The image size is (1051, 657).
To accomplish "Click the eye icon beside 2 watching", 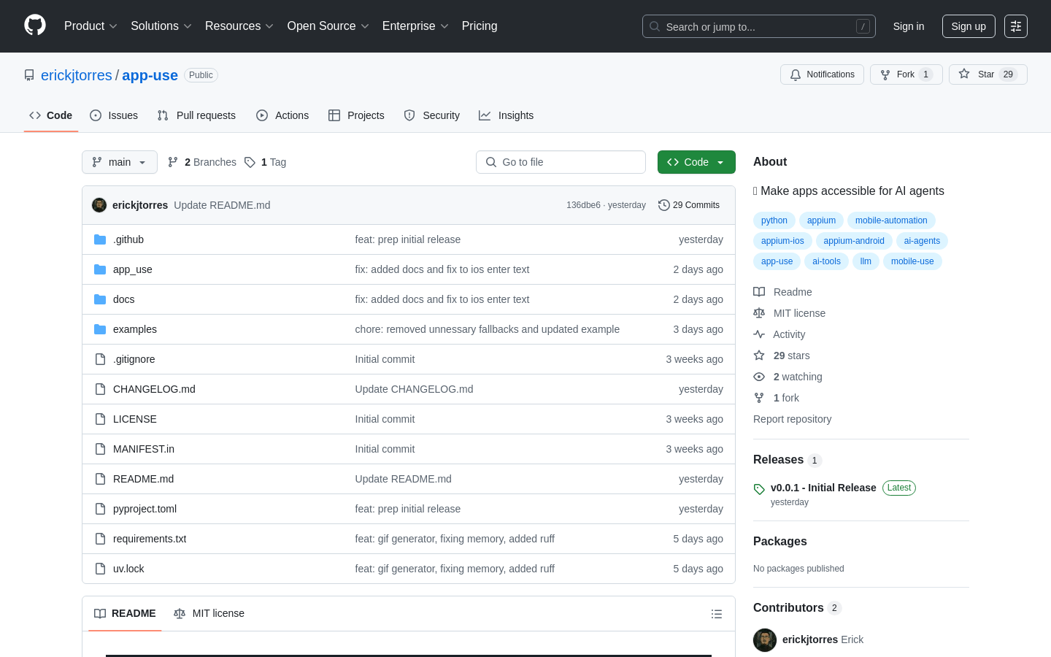I will [759, 377].
